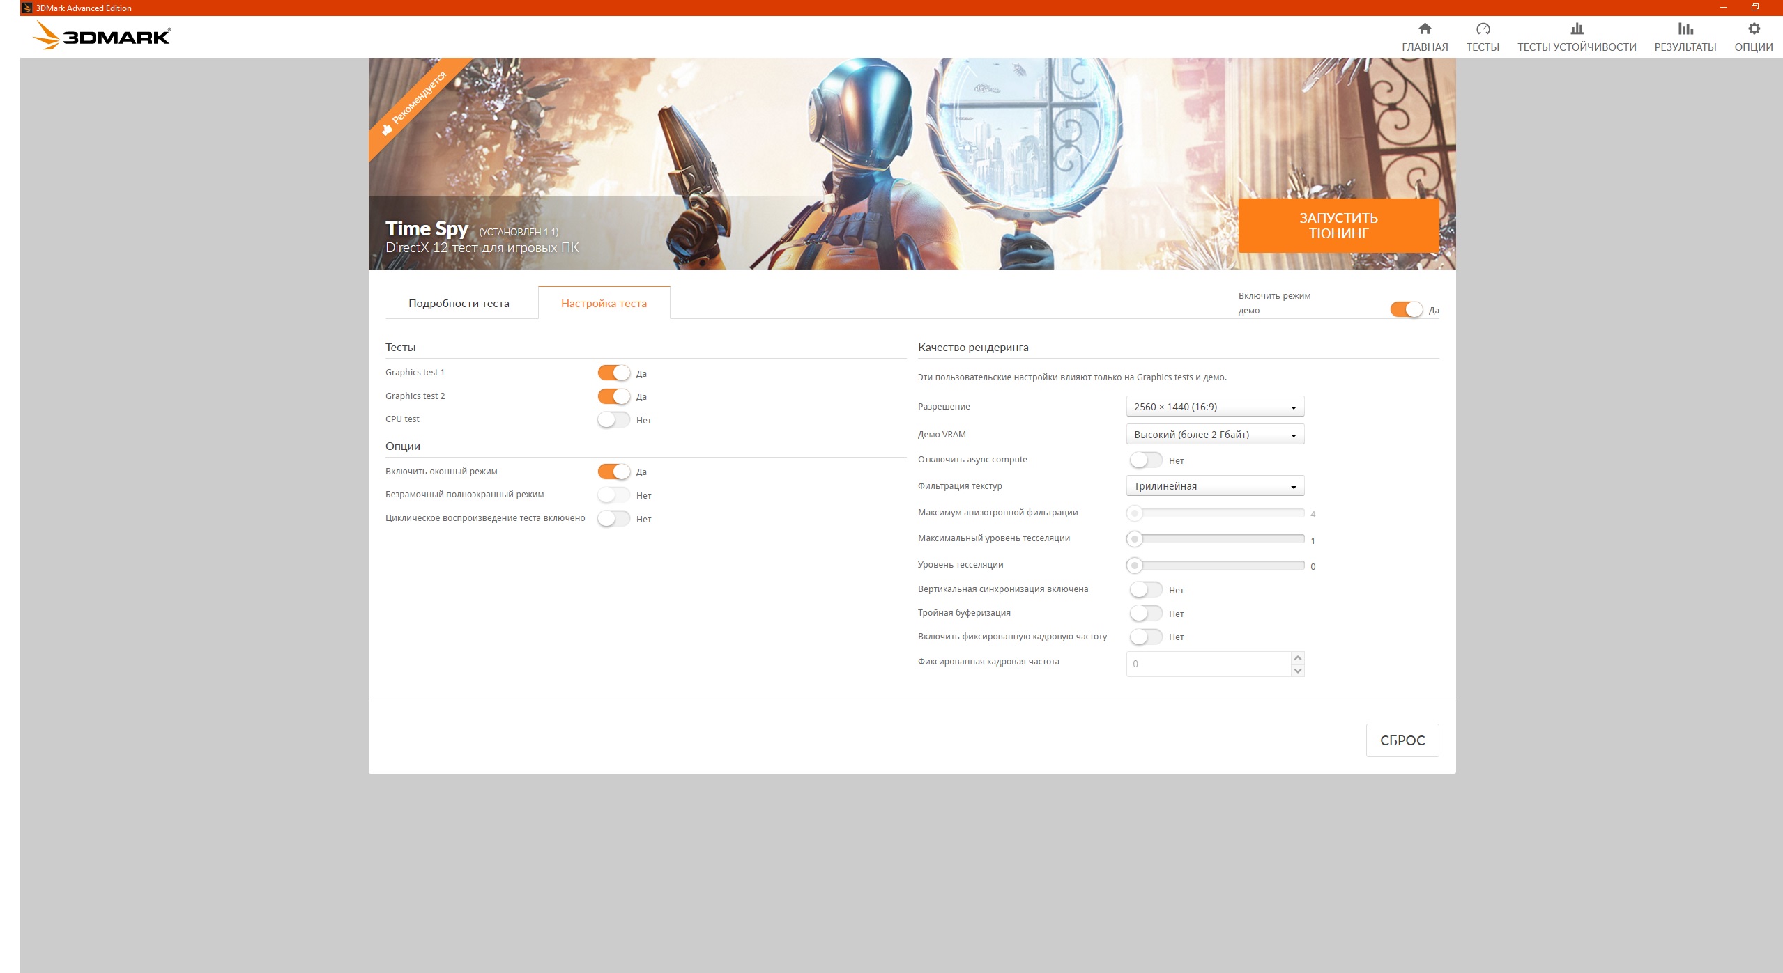The height and width of the screenshot is (973, 1783).
Task: Open the Разрешение resolution dropdown
Action: tap(1214, 407)
